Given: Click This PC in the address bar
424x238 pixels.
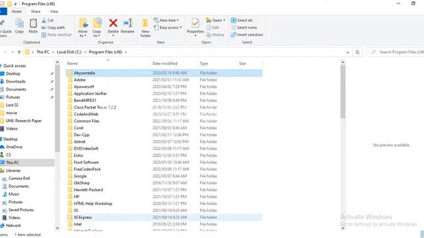Looking at the screenshot, I should (x=43, y=52).
